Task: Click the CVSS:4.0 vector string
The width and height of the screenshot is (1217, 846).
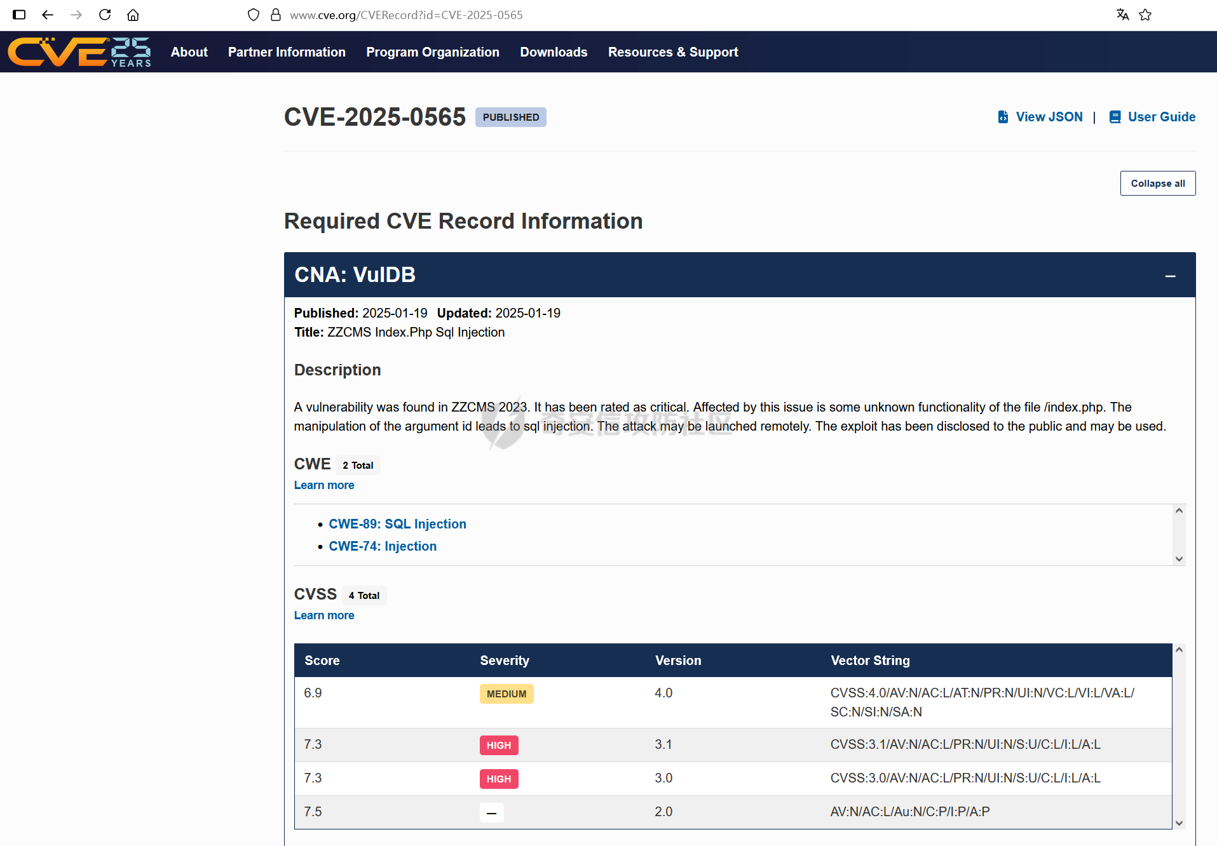Action: (x=982, y=702)
